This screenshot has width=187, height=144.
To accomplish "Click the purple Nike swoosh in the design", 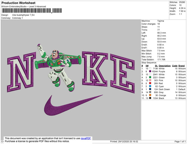I will (x=73, y=105).
